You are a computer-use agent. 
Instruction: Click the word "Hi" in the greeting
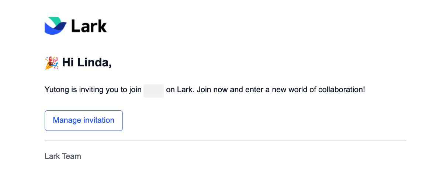[67, 62]
